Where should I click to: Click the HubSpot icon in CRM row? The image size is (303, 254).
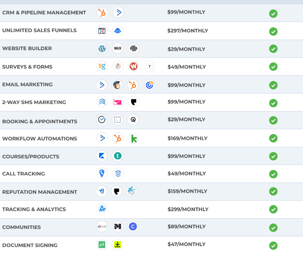click(x=102, y=13)
